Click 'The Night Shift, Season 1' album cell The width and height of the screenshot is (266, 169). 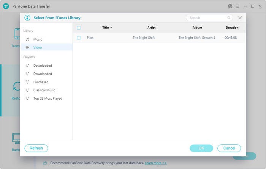[197, 38]
